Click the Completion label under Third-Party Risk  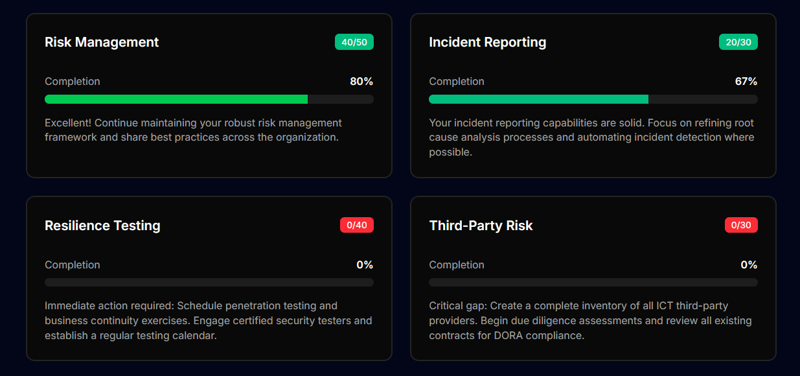pyautogui.click(x=457, y=265)
